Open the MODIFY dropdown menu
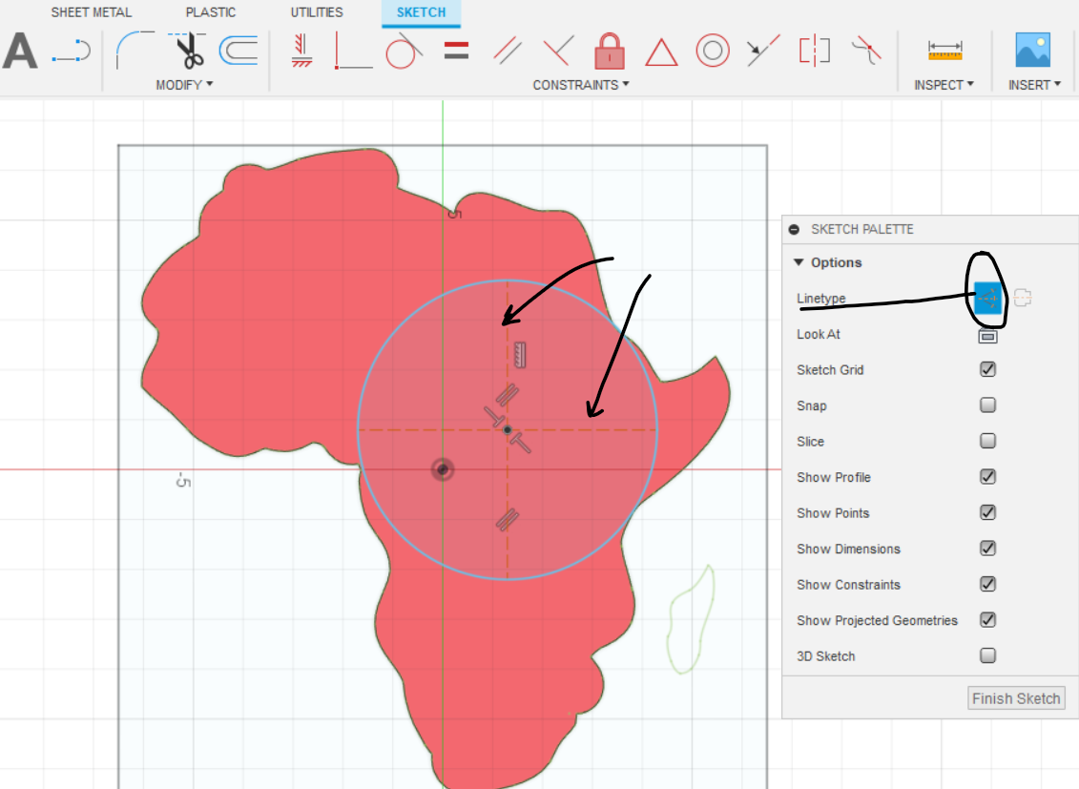This screenshot has height=789, width=1079. [x=184, y=85]
